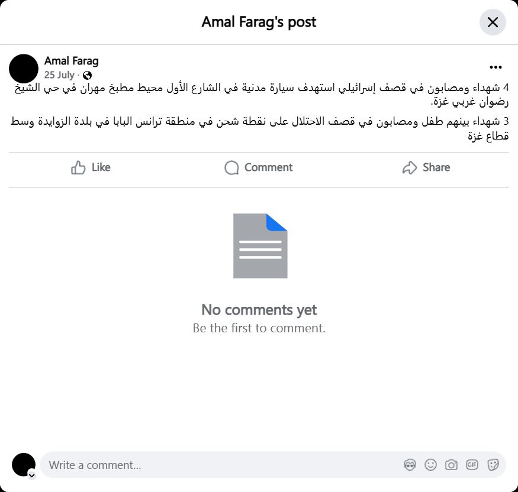Image resolution: width=518 pixels, height=492 pixels.
Task: Open the 25 July timestamp link
Action: [x=59, y=75]
